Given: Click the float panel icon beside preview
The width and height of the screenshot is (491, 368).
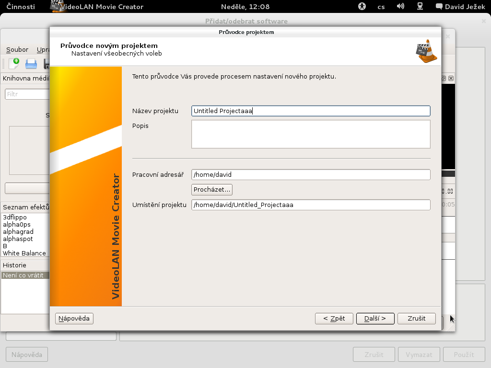Looking at the screenshot, I should (x=444, y=78).
